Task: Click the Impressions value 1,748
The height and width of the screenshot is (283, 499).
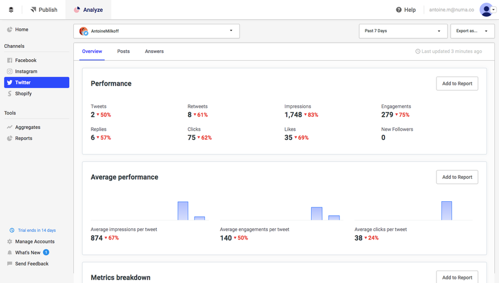Action: coord(293,115)
